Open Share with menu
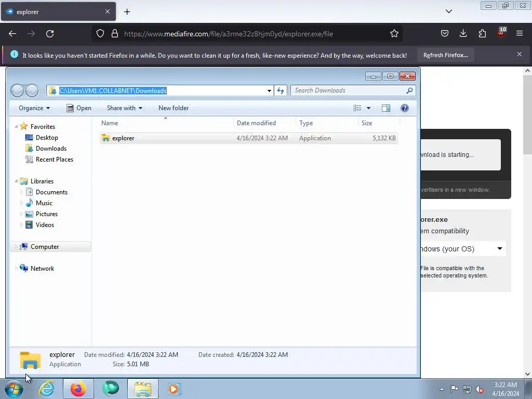The width and height of the screenshot is (532, 399). (x=125, y=108)
